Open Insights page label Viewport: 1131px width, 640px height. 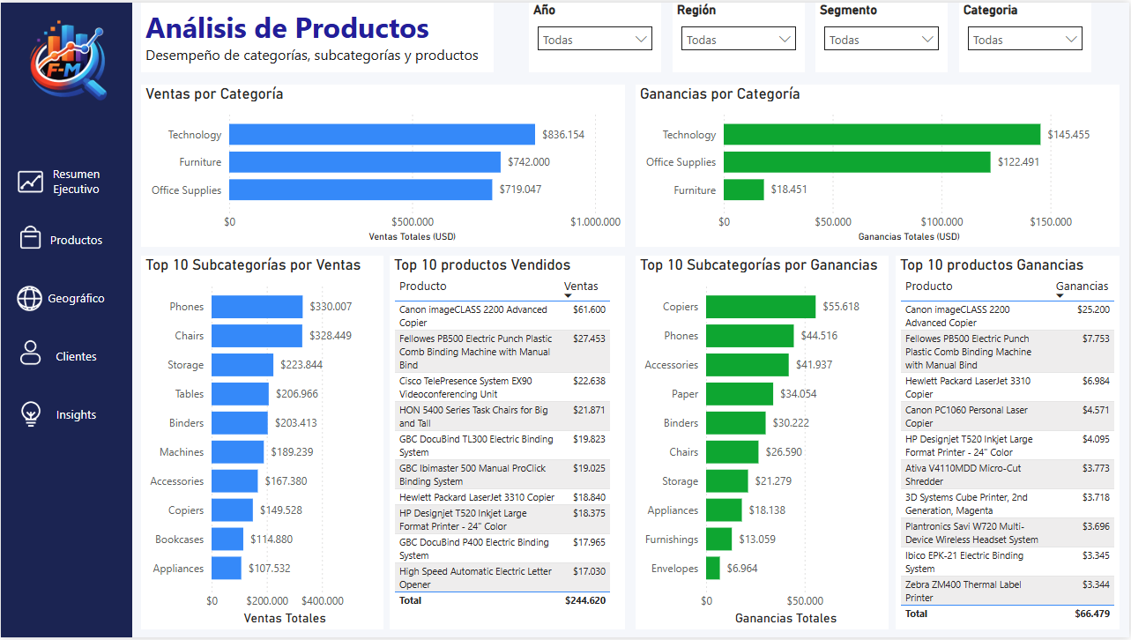pos(77,414)
